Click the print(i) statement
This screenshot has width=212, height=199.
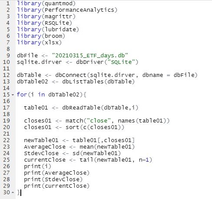click(x=38, y=166)
